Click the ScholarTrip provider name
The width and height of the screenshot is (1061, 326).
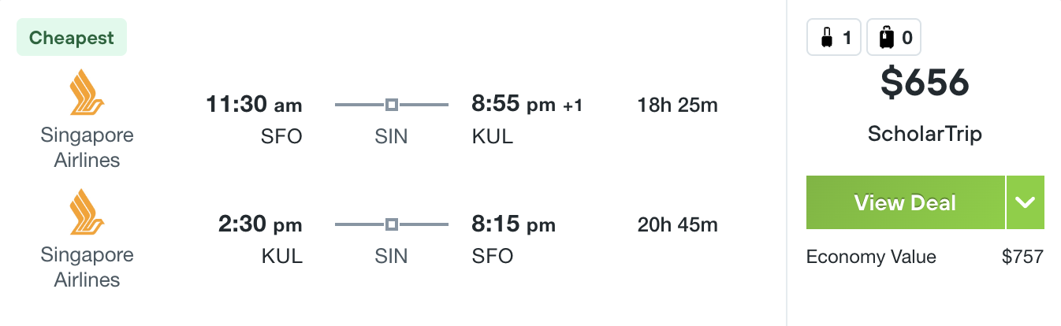tap(925, 134)
